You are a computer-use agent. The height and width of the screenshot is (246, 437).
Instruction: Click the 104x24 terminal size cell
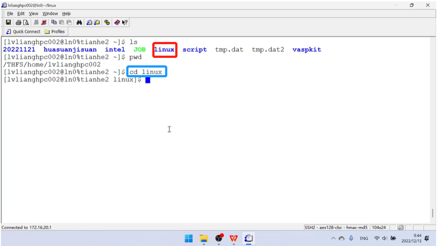(x=379, y=227)
